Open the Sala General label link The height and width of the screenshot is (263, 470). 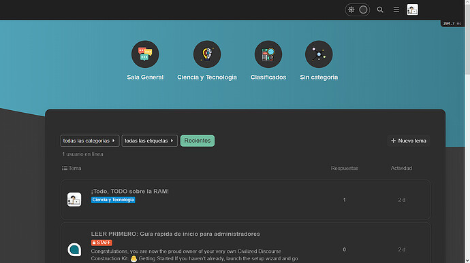click(145, 77)
